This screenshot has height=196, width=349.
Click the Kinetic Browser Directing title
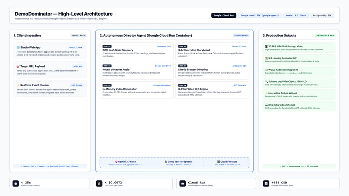pos(193,70)
